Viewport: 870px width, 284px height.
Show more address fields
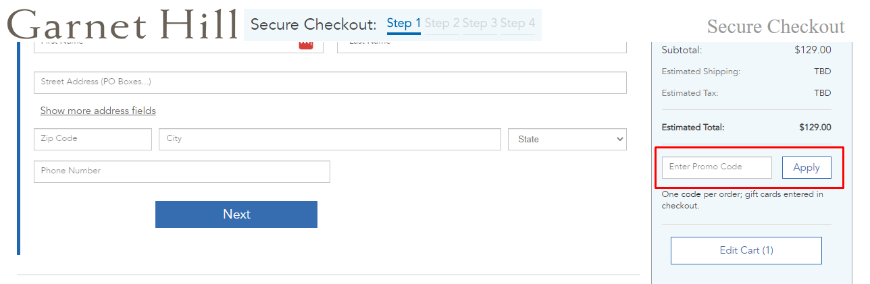pos(98,111)
